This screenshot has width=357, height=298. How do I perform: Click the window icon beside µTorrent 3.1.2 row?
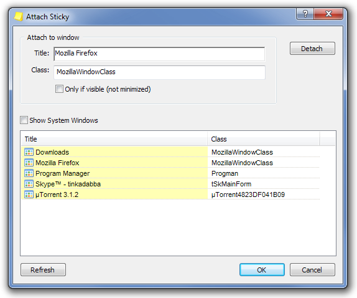(29, 195)
